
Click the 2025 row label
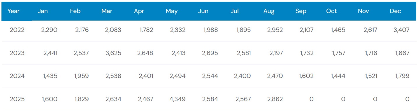point(17,99)
